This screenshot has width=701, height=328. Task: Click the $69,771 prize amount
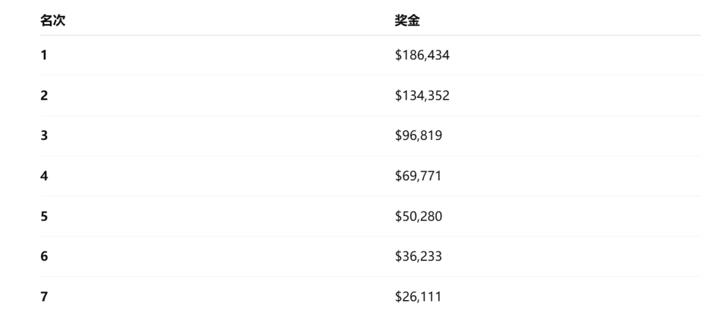pyautogui.click(x=418, y=176)
